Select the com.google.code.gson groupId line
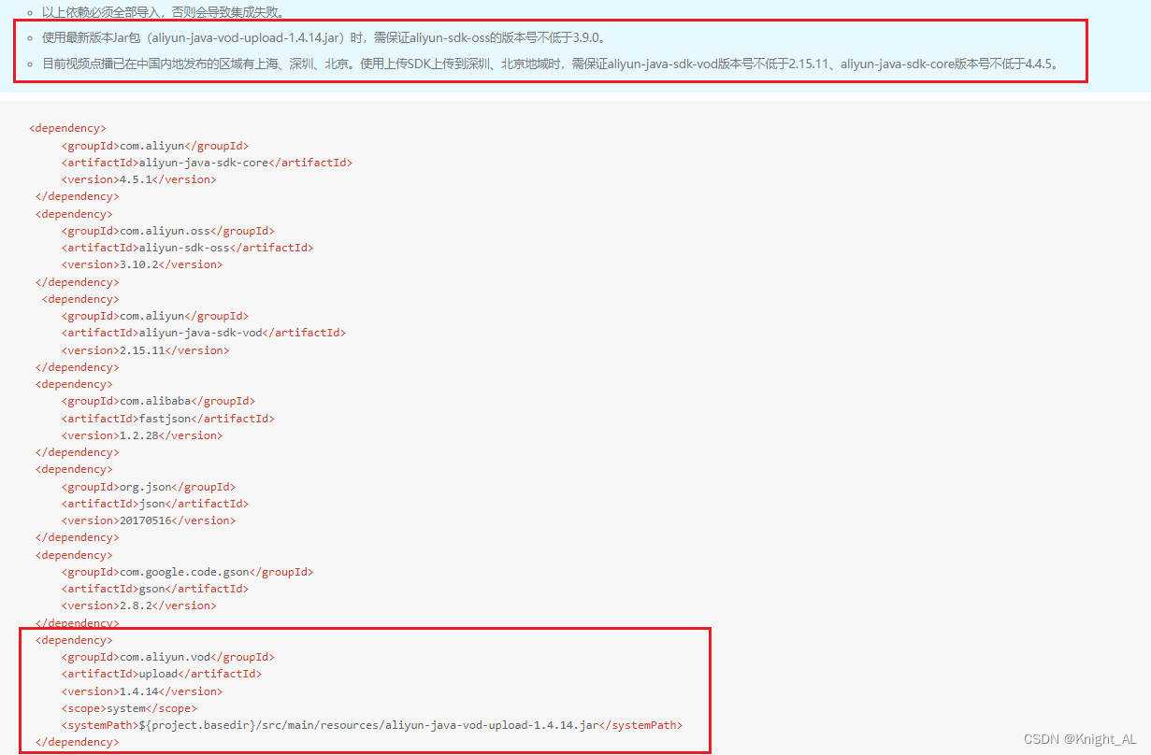Viewport: 1151px width, 755px height. 187,572
